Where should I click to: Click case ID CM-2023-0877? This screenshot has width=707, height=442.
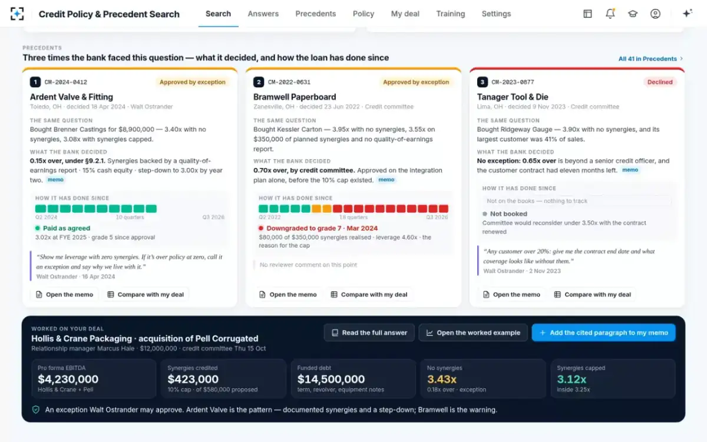pos(513,83)
